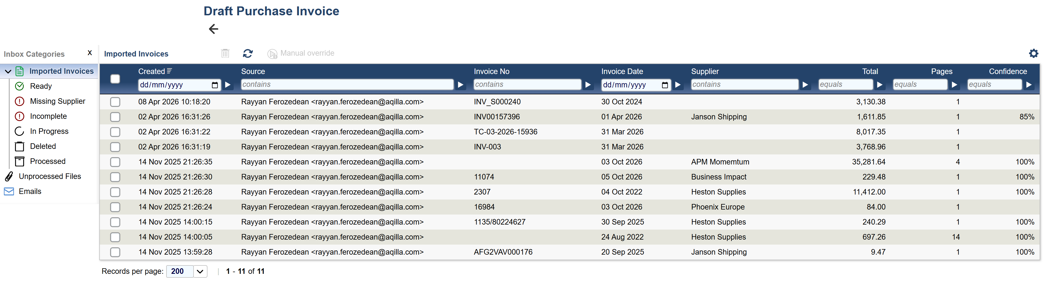Click the refresh icon in the toolbar
Screen dimensions: 1048x283
pyautogui.click(x=248, y=53)
